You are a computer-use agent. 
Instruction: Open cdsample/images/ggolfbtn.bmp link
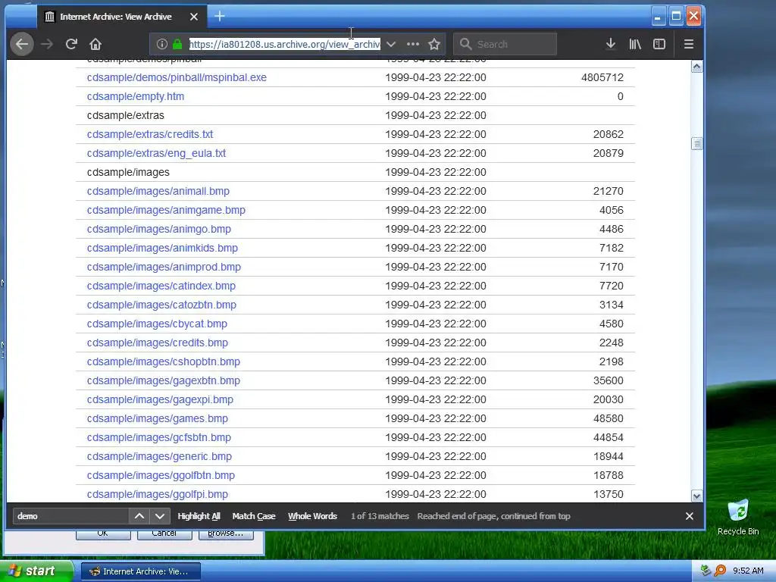point(161,475)
